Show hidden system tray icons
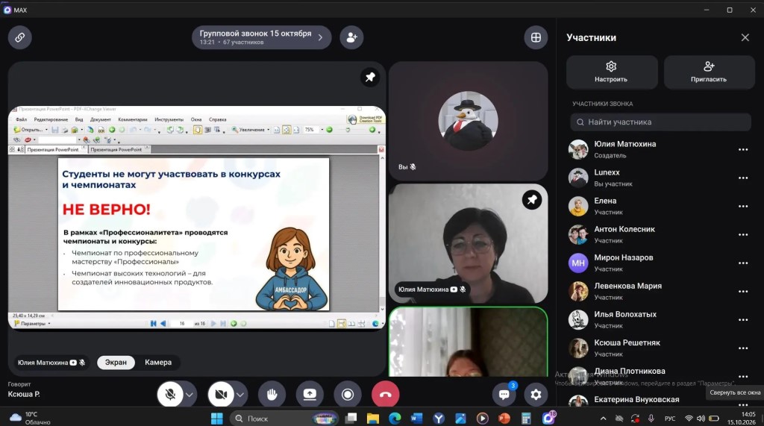Image resolution: width=764 pixels, height=426 pixels. coord(603,419)
